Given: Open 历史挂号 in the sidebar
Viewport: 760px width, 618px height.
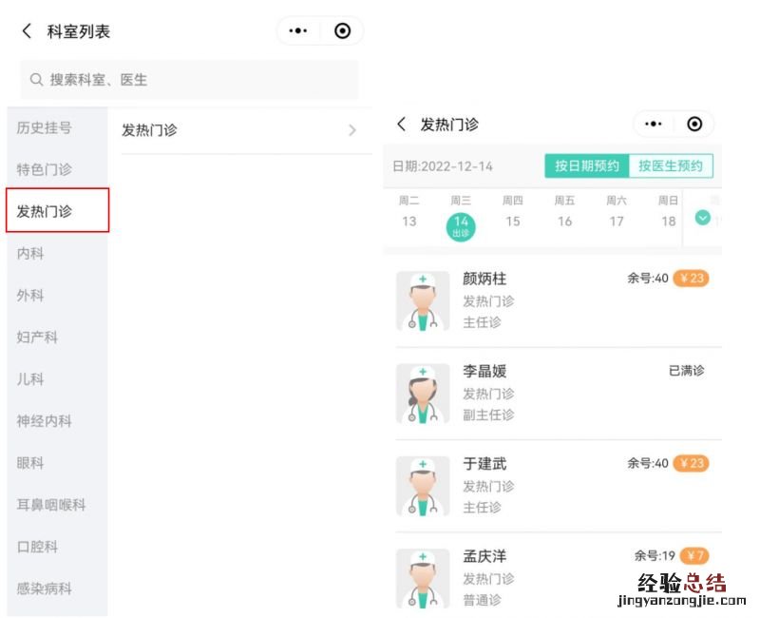Looking at the screenshot, I should pyautogui.click(x=44, y=127).
